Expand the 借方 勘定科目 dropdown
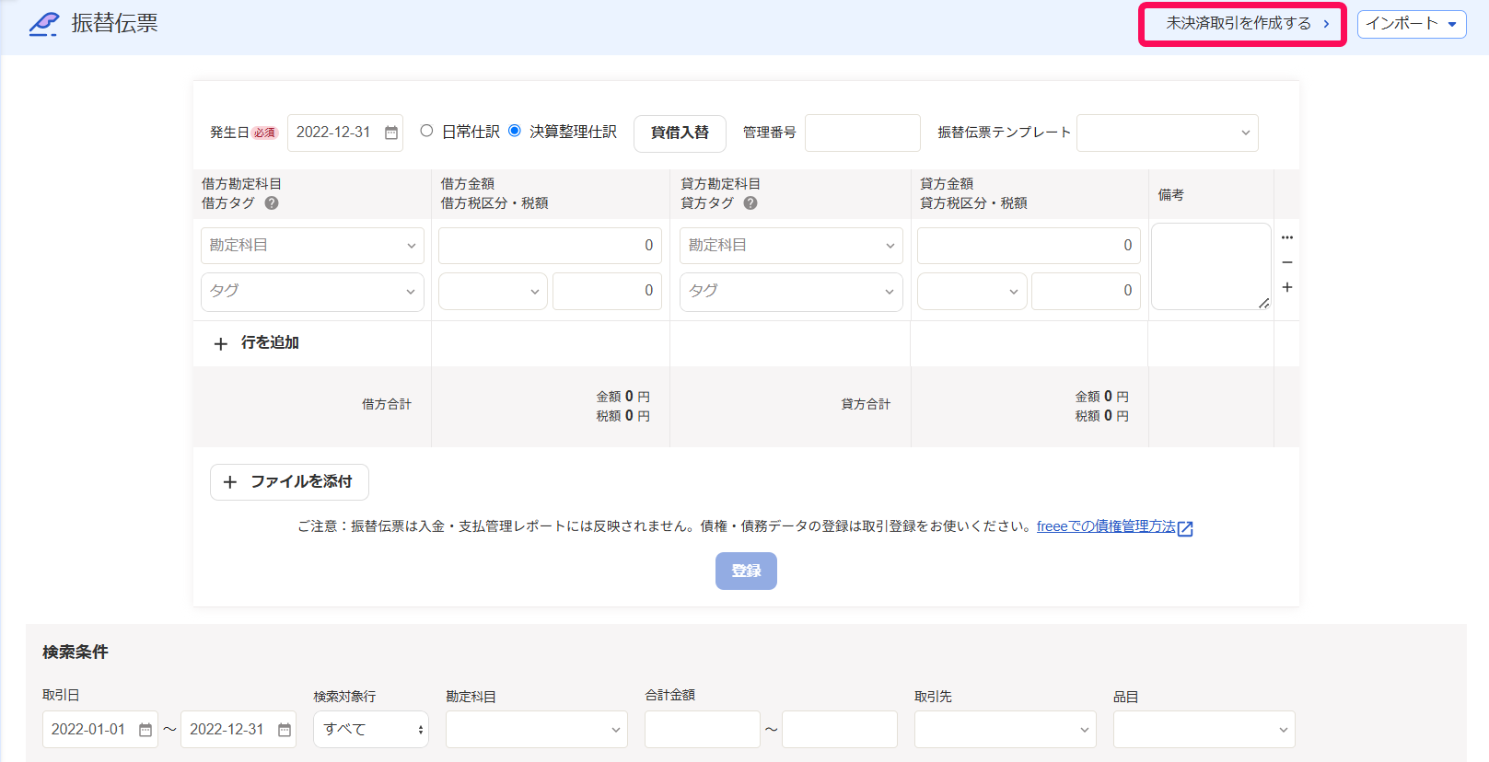This screenshot has height=762, width=1489. (x=312, y=246)
